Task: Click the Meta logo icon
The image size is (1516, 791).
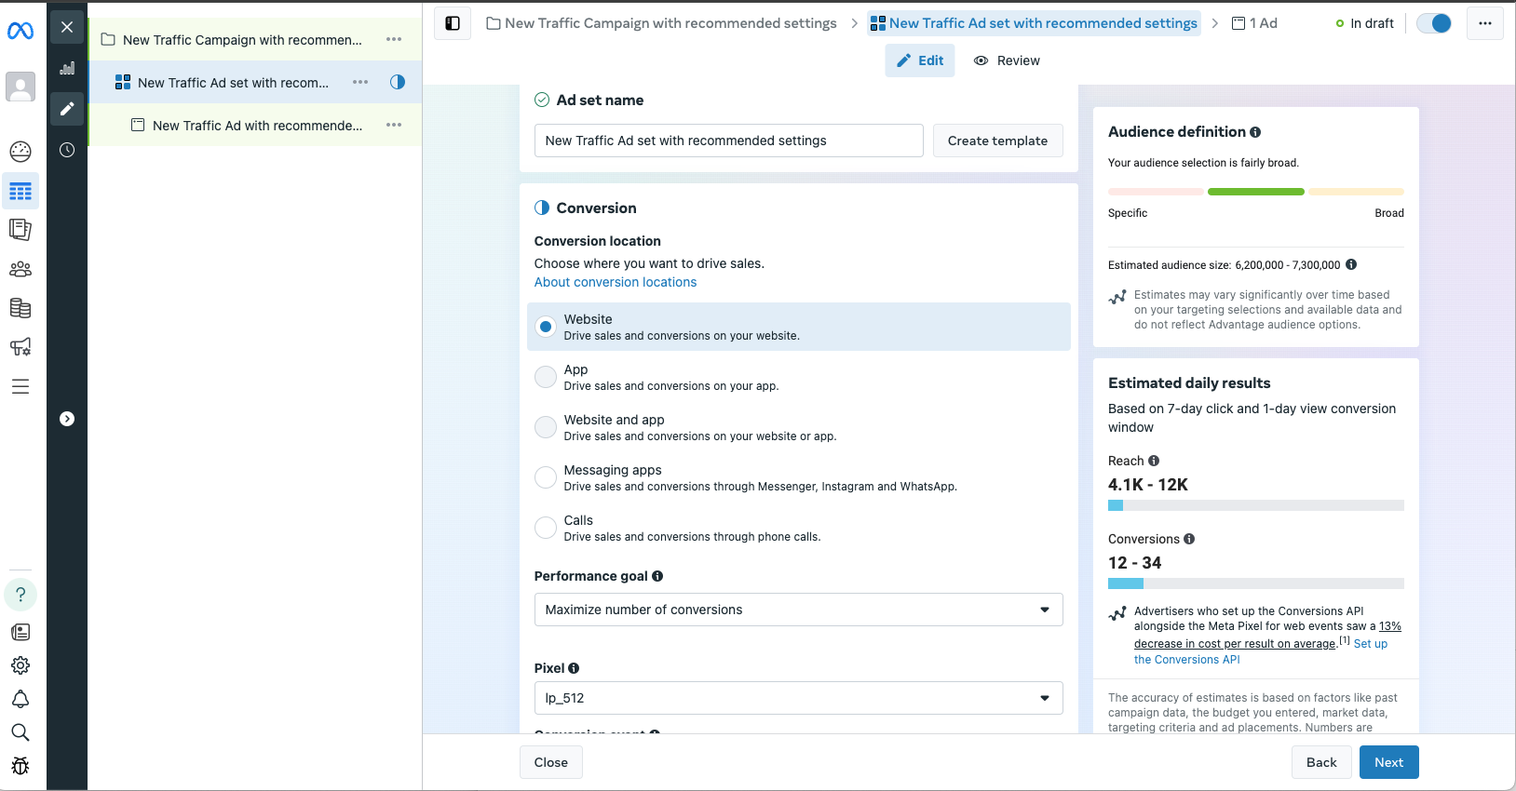Action: [x=20, y=31]
